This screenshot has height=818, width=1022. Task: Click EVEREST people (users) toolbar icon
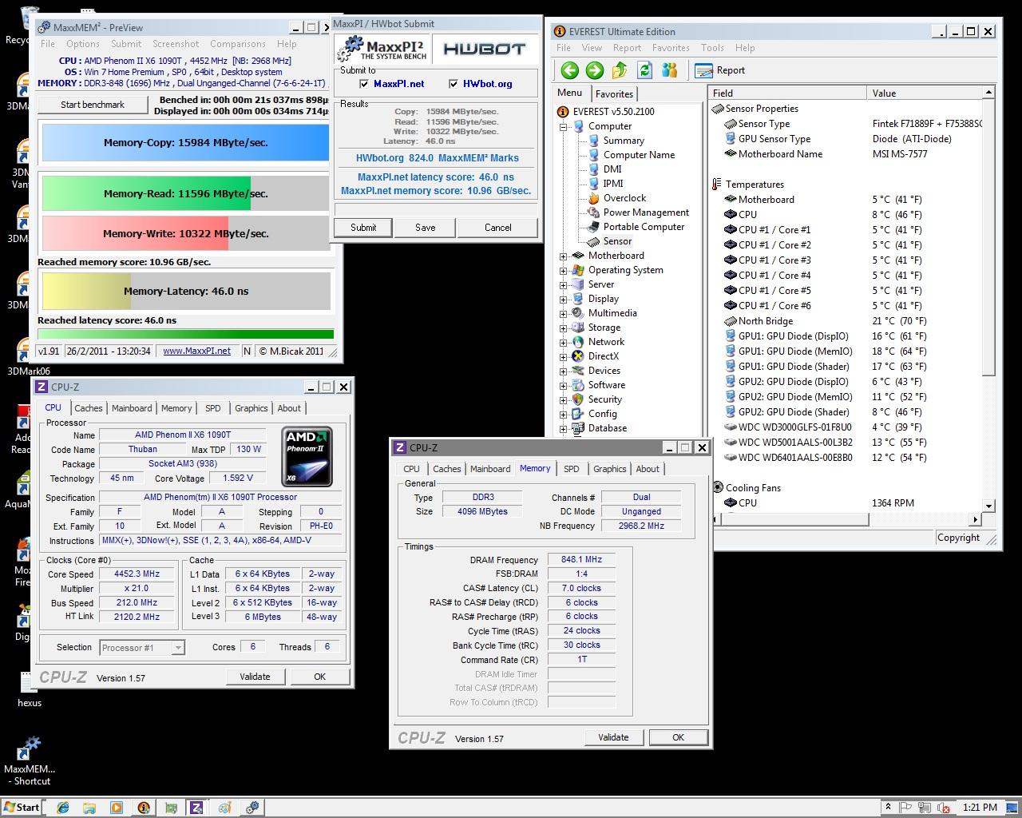pos(669,70)
